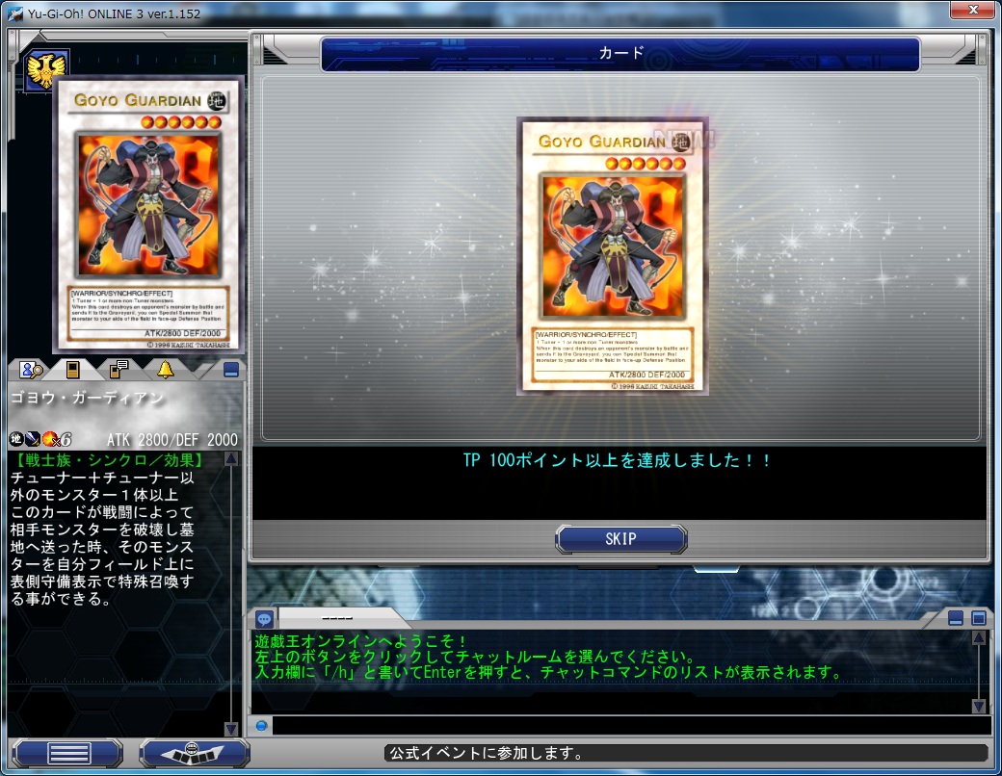Click the 遊戯王オンラインへようこそ！ chat line

[x=361, y=640]
